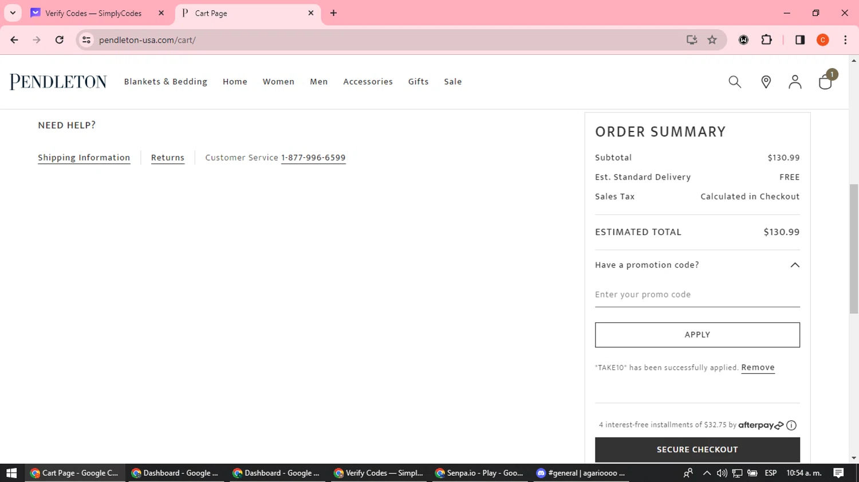Select the Cart Page browser tab
The height and width of the screenshot is (482, 859).
click(247, 13)
